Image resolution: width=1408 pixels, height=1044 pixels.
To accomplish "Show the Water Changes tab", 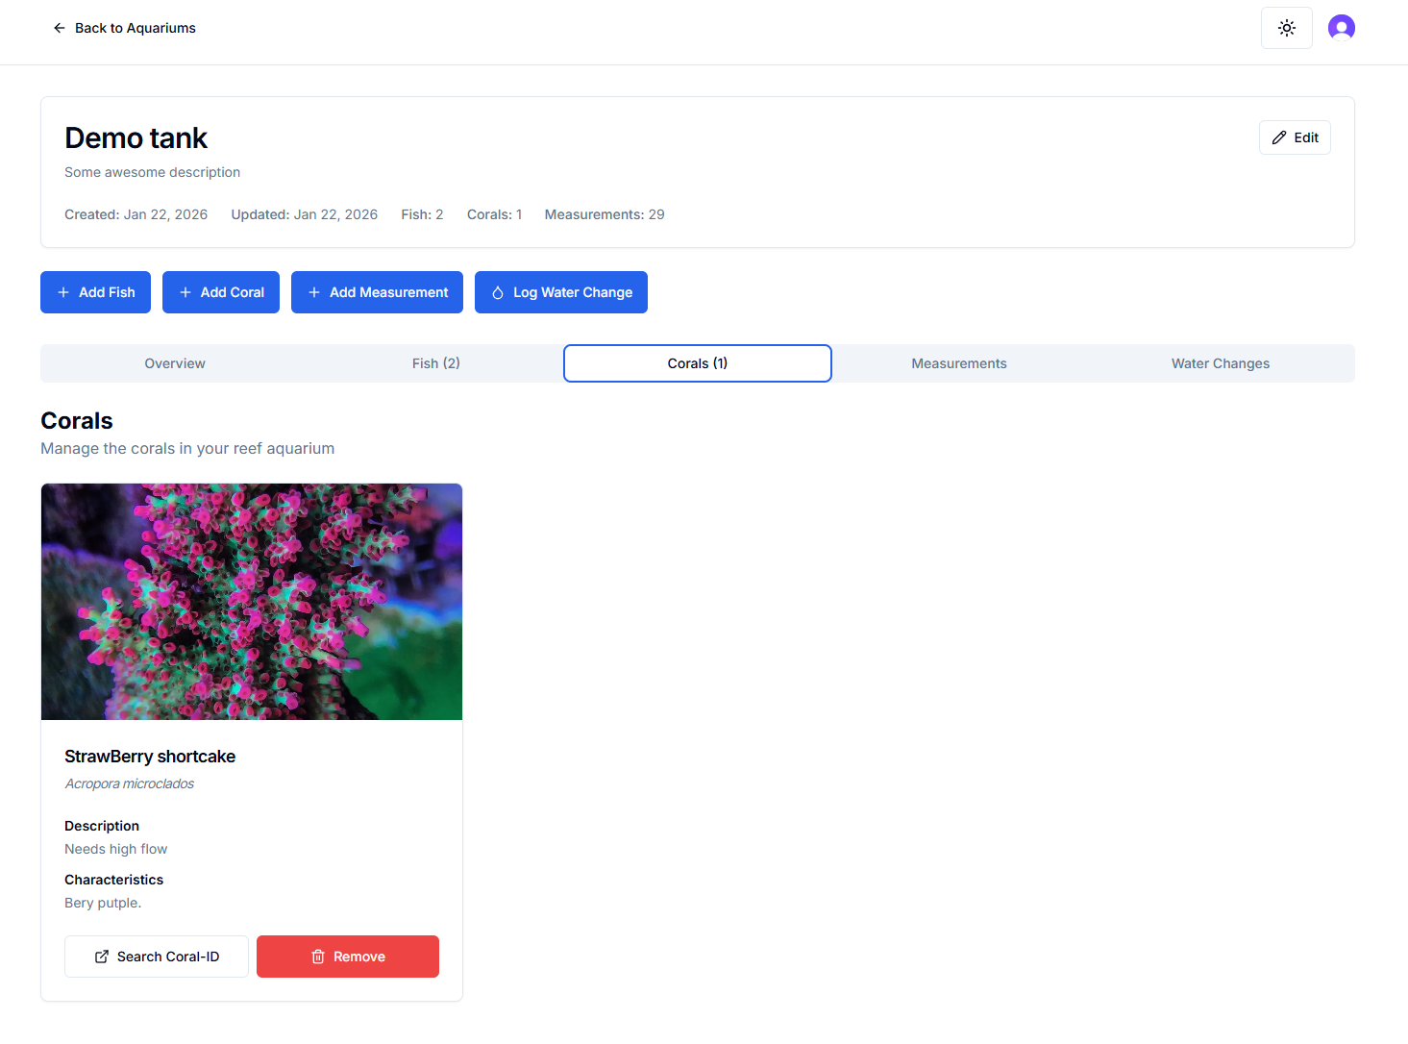I will (1220, 363).
